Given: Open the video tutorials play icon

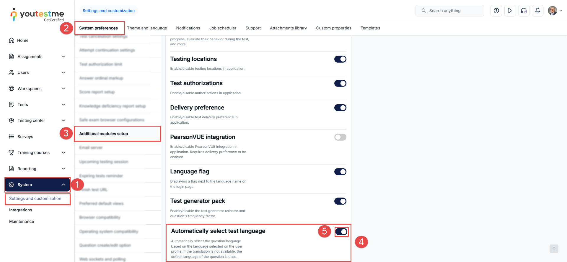Looking at the screenshot, I should tap(510, 11).
